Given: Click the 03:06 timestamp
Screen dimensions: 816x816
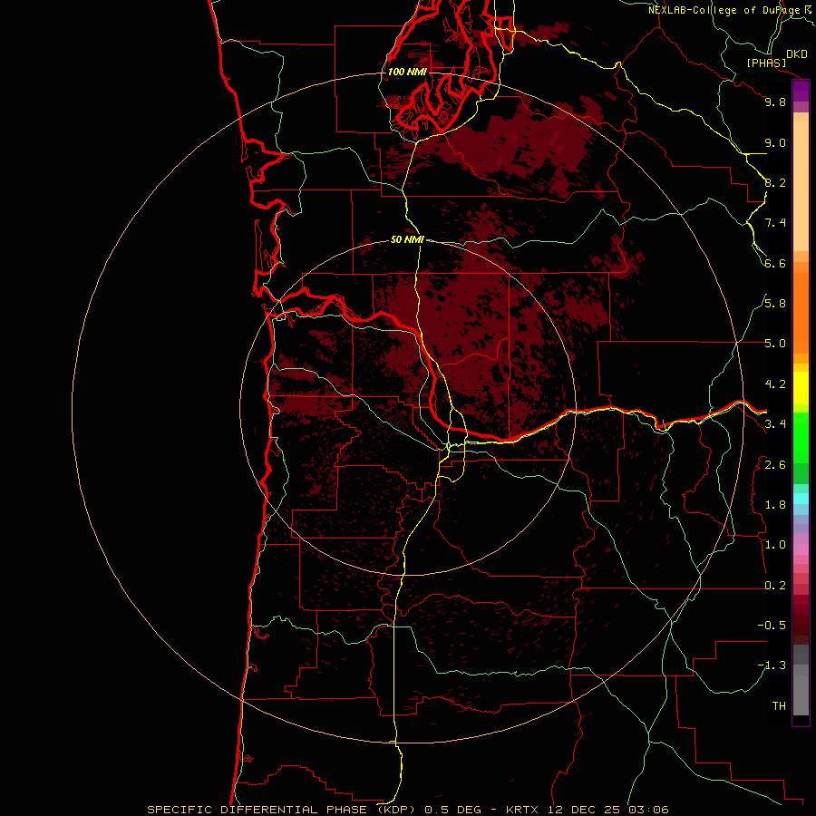Looking at the screenshot, I should click(x=648, y=810).
